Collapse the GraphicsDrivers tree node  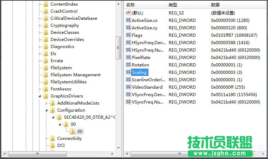[40, 96]
